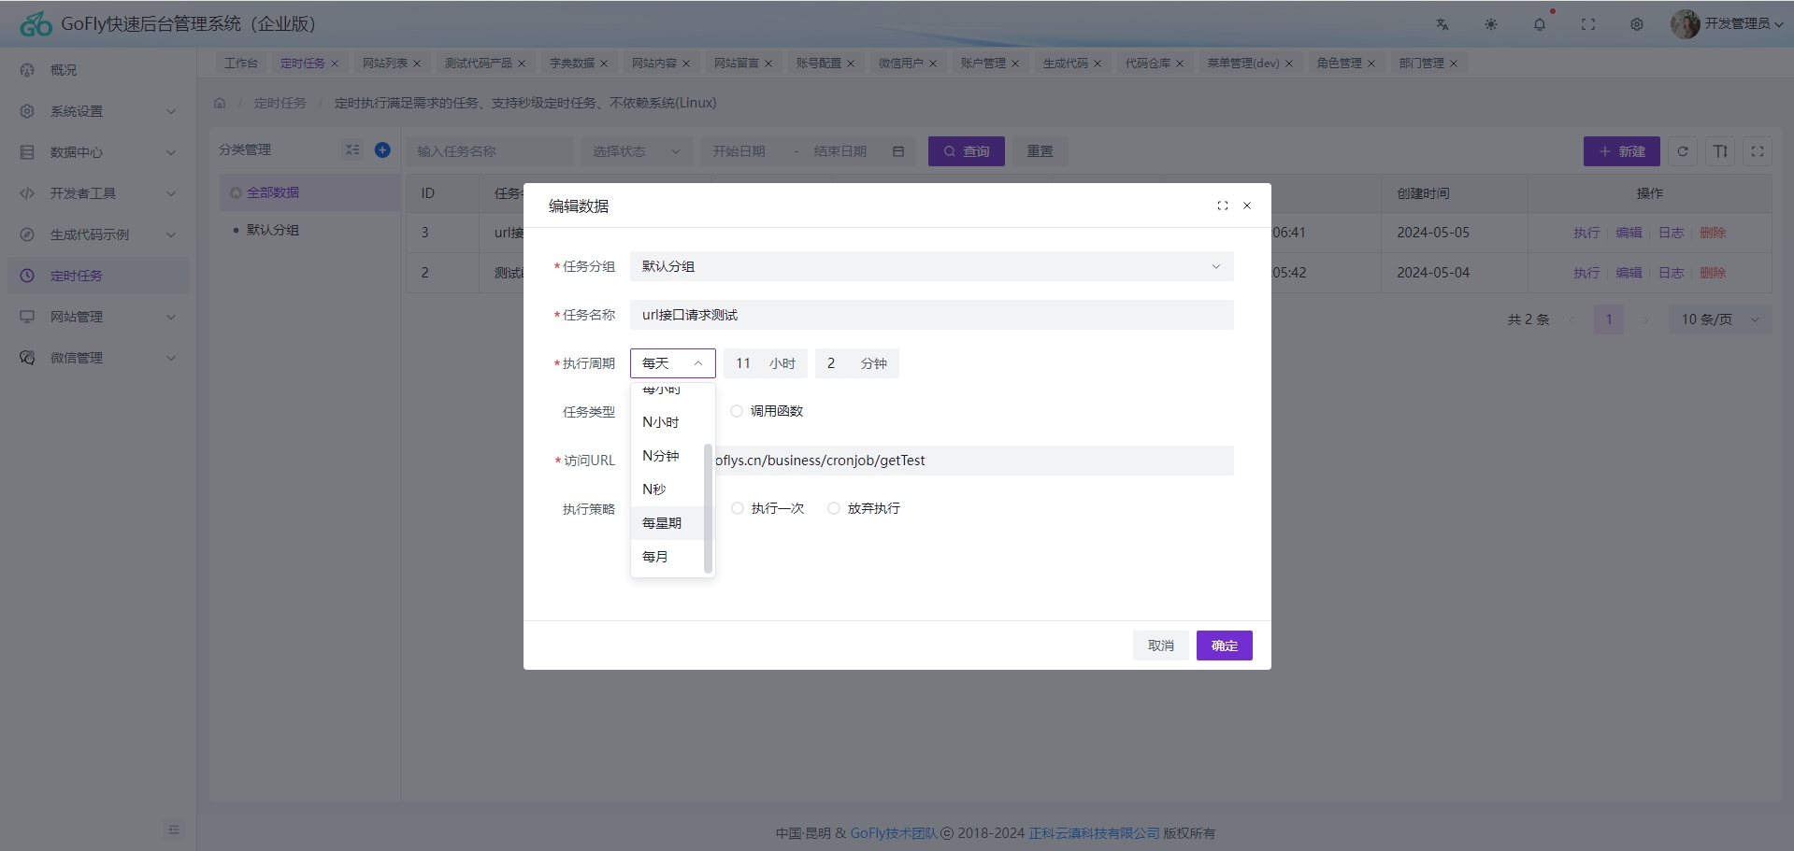Click the calendar icon in date range
The height and width of the screenshot is (851, 1794).
[898, 151]
